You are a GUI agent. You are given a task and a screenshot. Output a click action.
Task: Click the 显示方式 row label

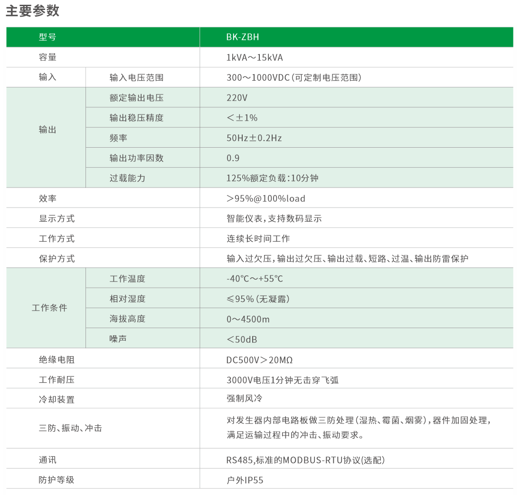(57, 219)
